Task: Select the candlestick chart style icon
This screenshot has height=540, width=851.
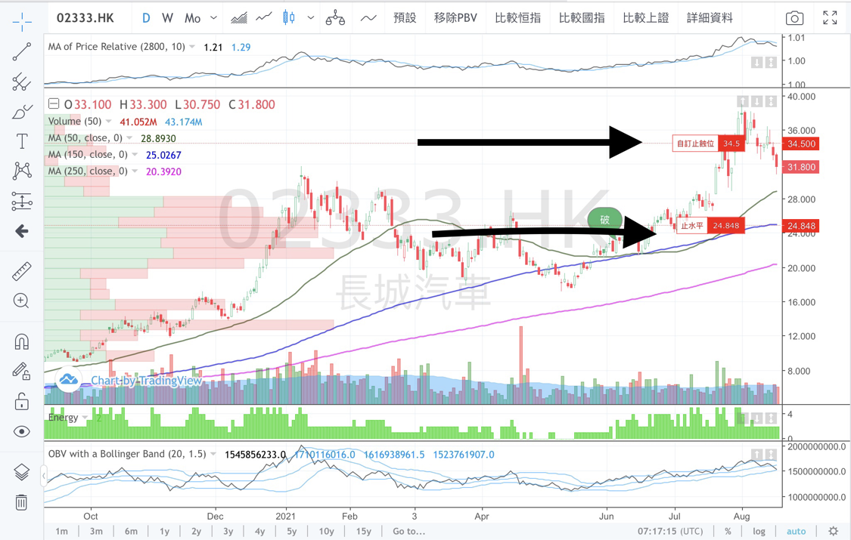Action: [289, 18]
